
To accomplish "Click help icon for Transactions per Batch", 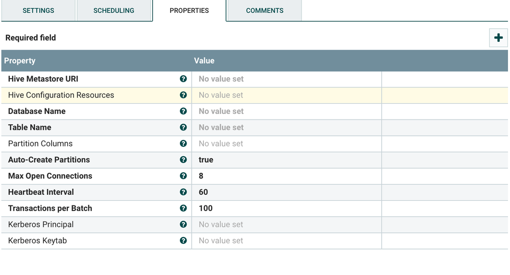I will (x=183, y=208).
